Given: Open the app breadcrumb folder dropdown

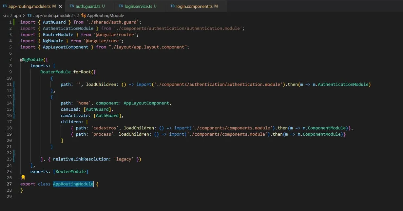Looking at the screenshot, I should pyautogui.click(x=17, y=15).
